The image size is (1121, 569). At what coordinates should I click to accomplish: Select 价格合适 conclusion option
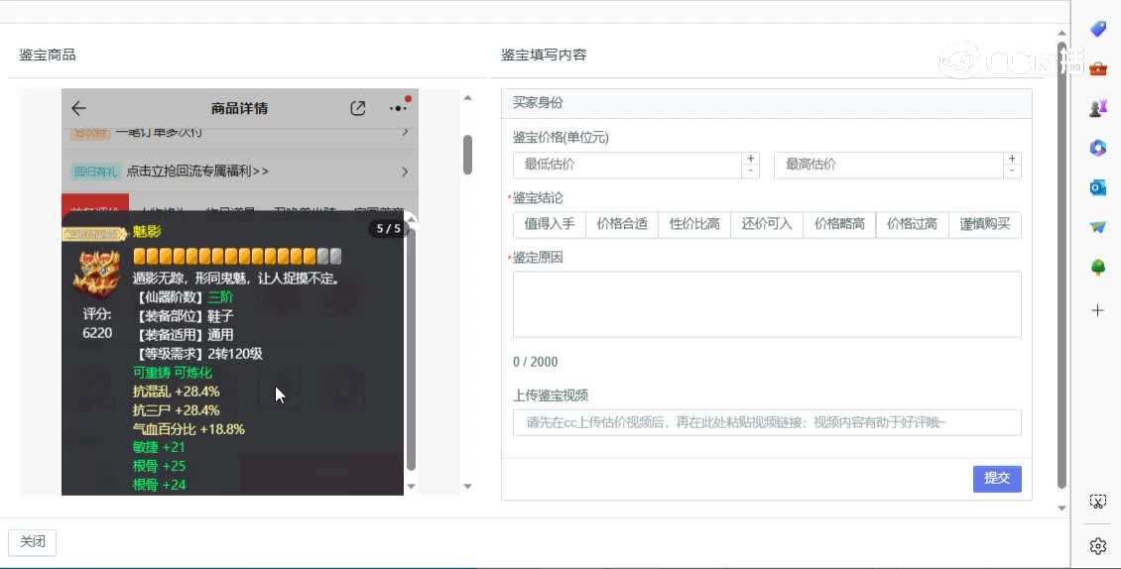click(x=622, y=224)
